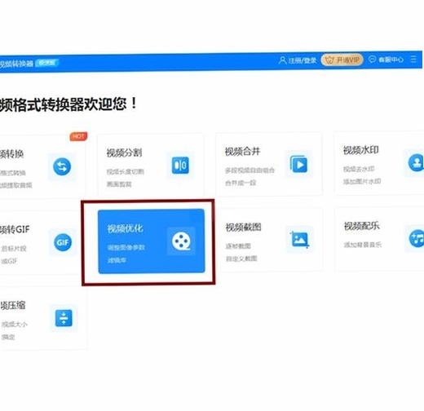
Task: Click the chat bubble support icon
Action: 372,60
